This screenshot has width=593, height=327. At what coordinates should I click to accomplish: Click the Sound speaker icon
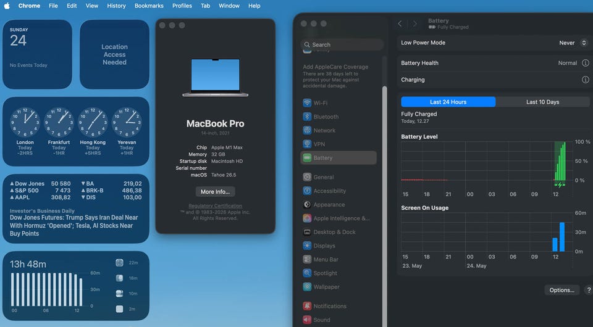tap(307, 320)
